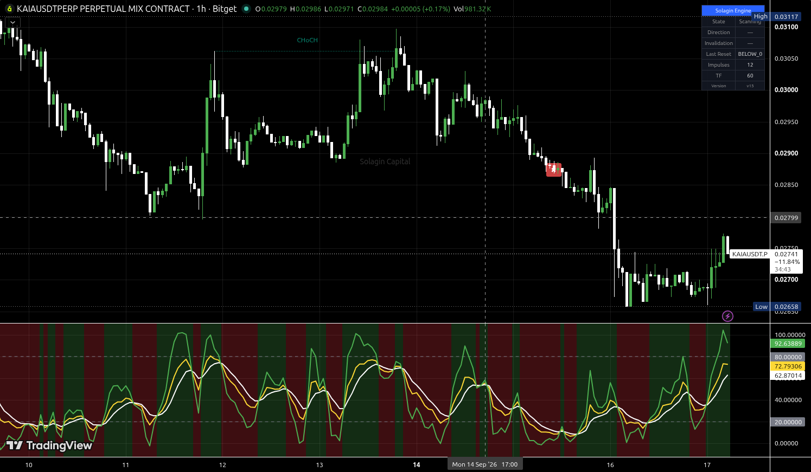The width and height of the screenshot is (811, 472).
Task: Click the Impulses value 12
Action: point(750,65)
